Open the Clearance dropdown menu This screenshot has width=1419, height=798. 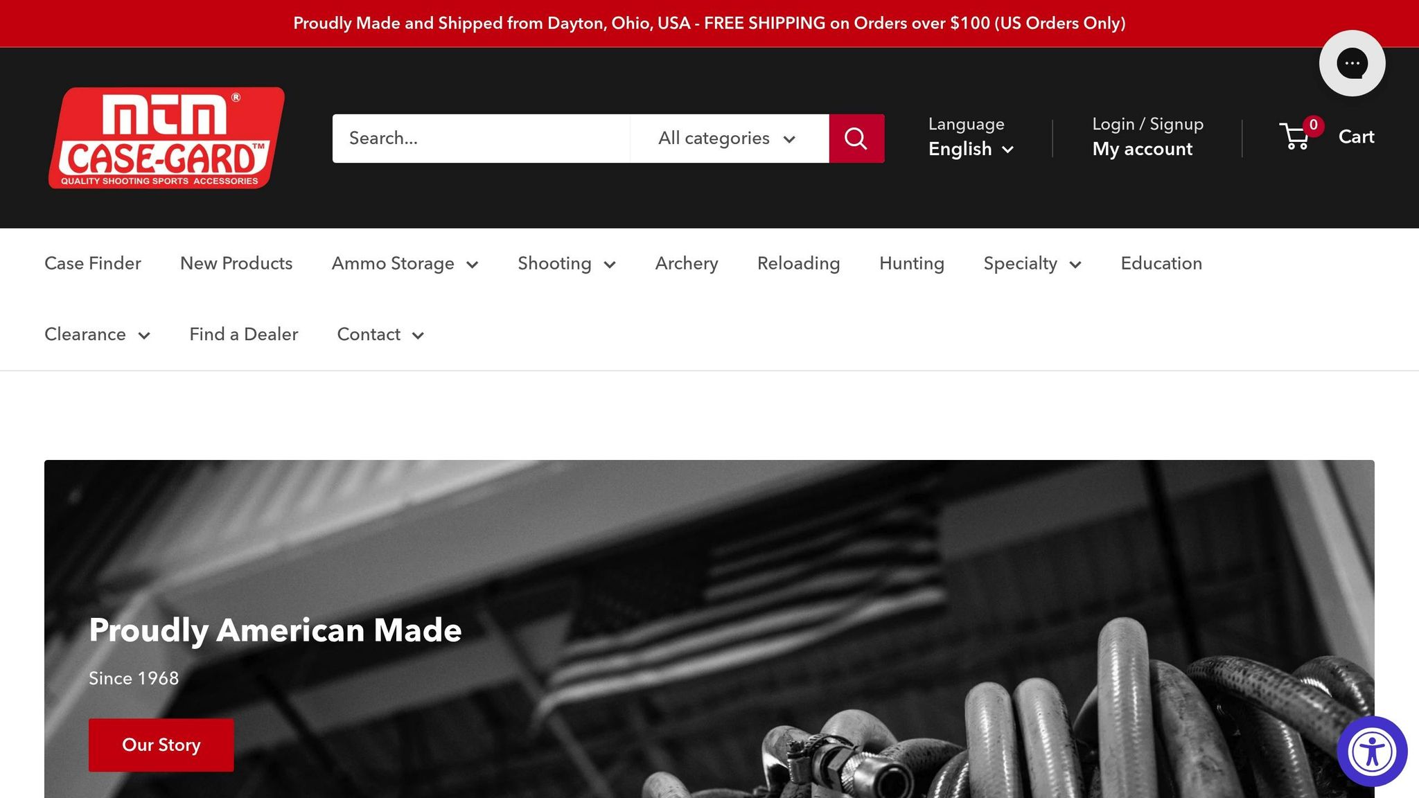click(x=97, y=335)
